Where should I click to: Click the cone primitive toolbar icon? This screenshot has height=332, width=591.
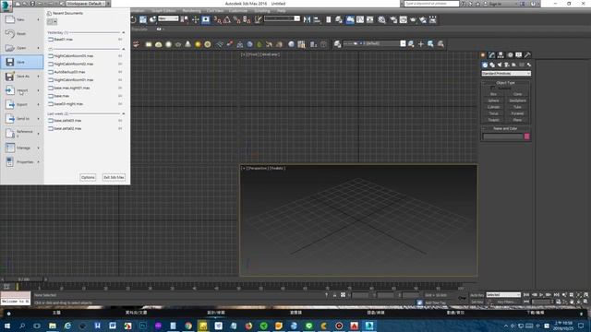(187, 44)
